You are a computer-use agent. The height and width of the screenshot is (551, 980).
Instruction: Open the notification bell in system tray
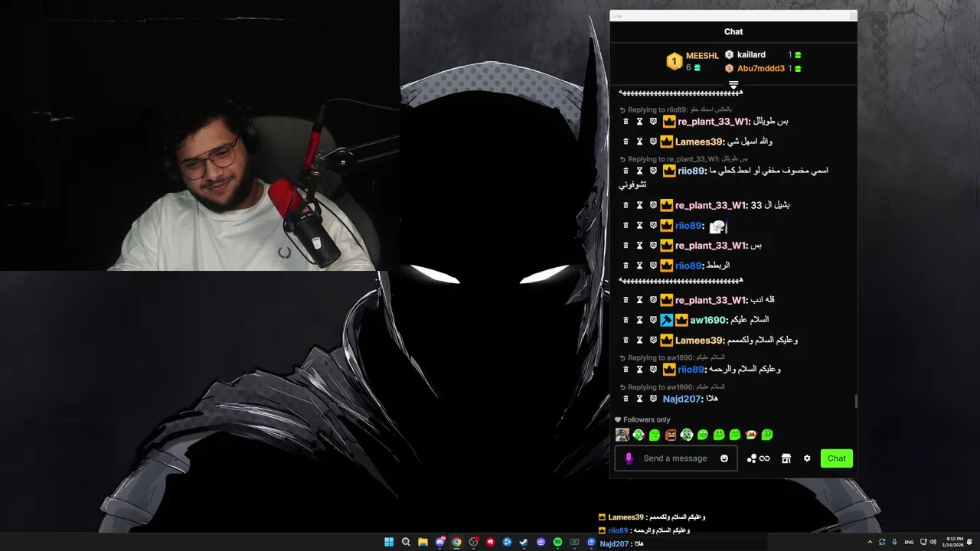click(x=971, y=542)
